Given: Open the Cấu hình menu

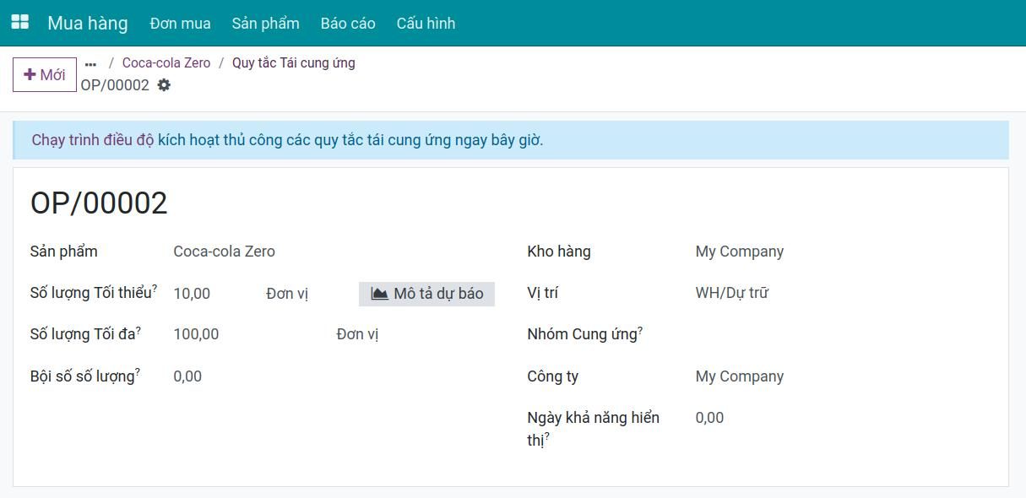Looking at the screenshot, I should (426, 23).
